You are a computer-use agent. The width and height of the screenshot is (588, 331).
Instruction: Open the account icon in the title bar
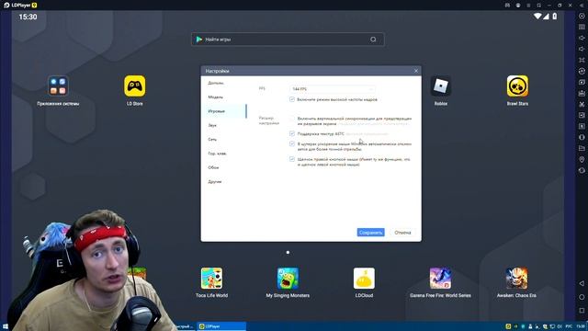point(518,6)
